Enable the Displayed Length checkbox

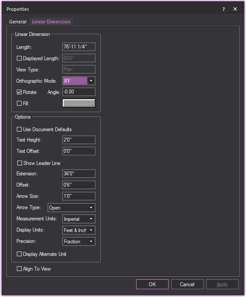(x=19, y=58)
